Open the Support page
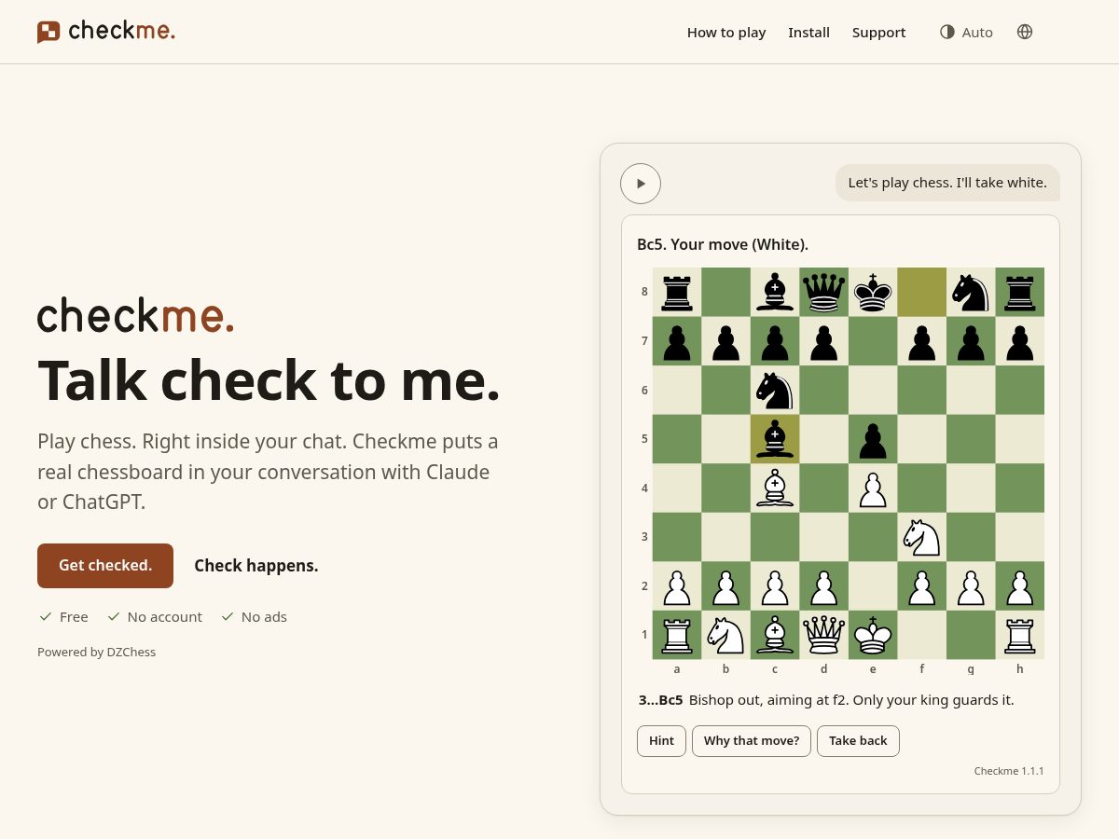This screenshot has height=839, width=1119. coord(878,32)
